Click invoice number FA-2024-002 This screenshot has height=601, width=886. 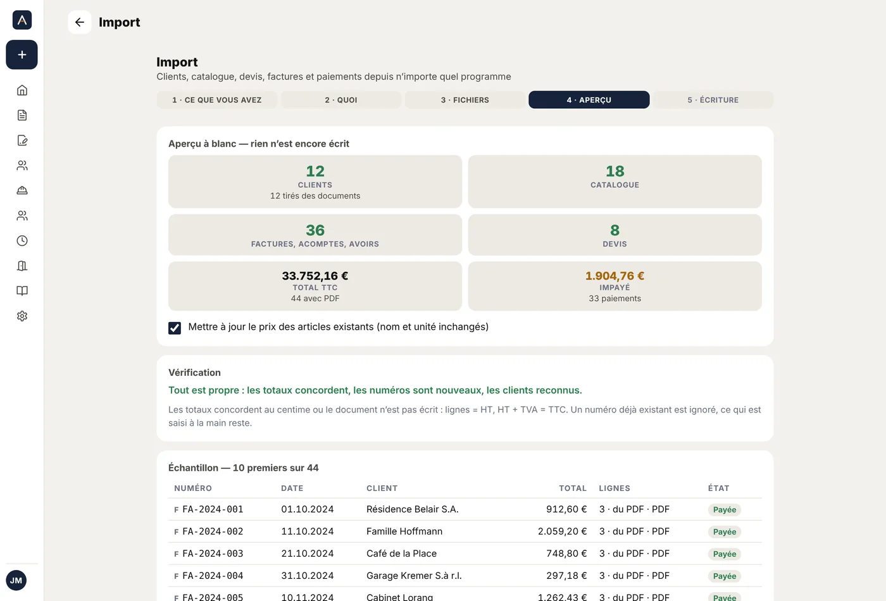click(x=213, y=531)
